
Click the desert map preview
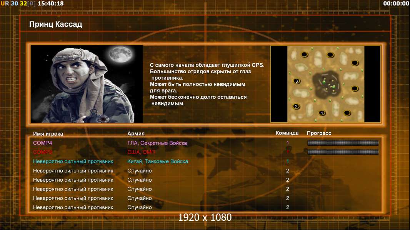click(x=325, y=84)
